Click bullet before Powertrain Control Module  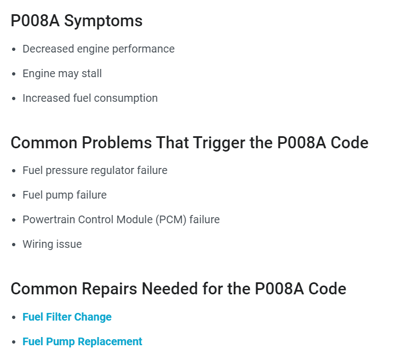coord(14,220)
